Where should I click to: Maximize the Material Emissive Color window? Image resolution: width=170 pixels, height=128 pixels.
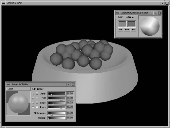pyautogui.click(x=160, y=13)
